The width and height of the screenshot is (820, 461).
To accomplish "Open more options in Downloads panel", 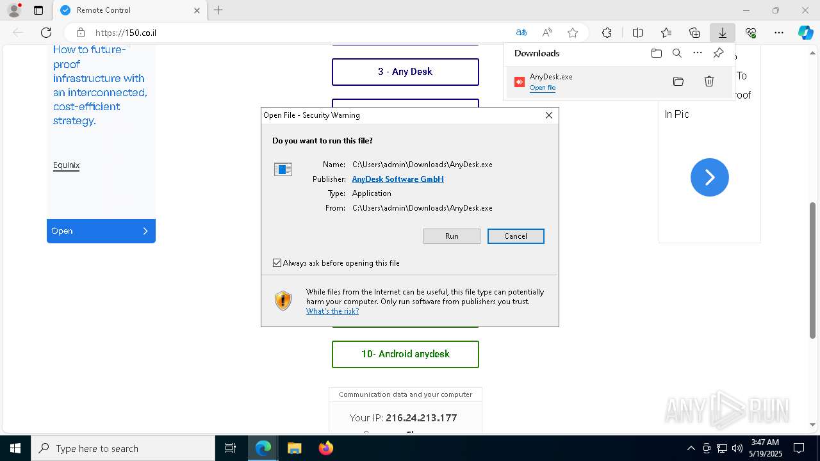I will (698, 53).
